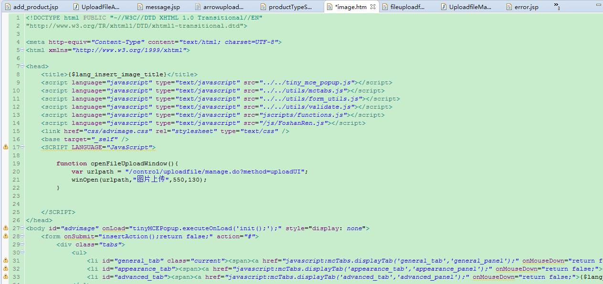Click the warning marker on line 33
Viewport: 603px width, 284px height.
(x=6, y=277)
